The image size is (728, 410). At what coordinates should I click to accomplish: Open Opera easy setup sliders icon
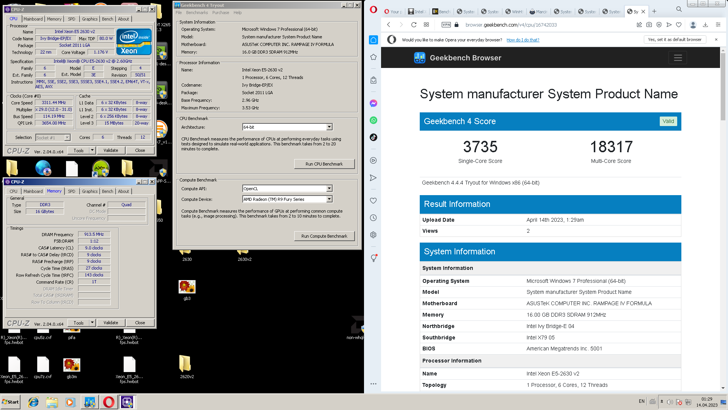718,25
